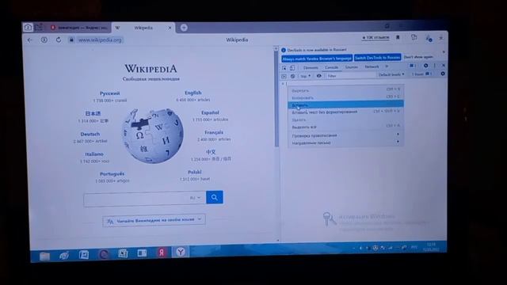Switch to the Elements tab

click(x=311, y=67)
